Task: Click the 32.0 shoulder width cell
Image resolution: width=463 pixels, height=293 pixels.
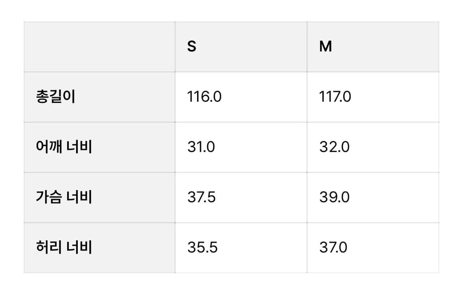Action: coord(334,147)
